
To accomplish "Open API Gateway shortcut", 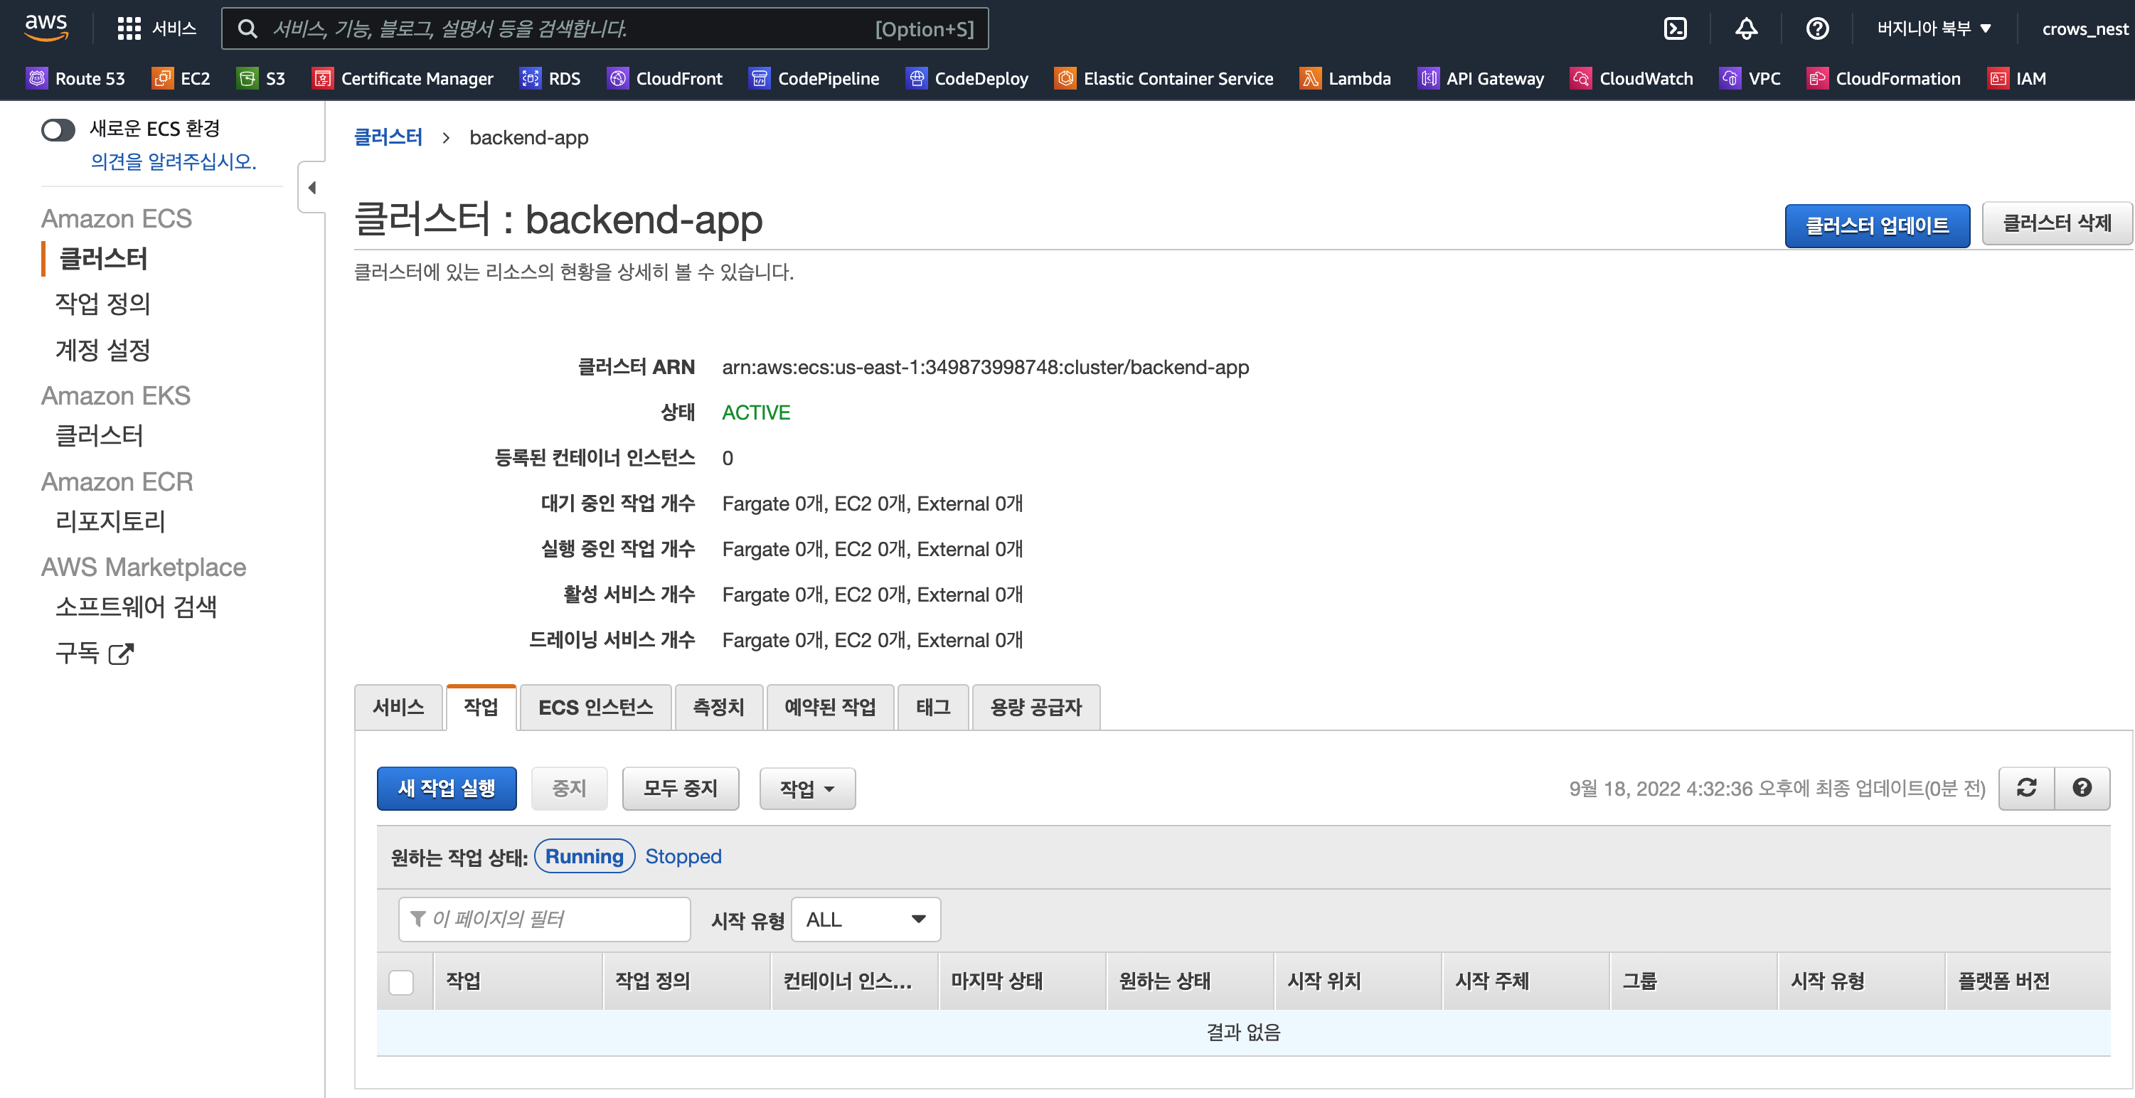I will 1481,79.
